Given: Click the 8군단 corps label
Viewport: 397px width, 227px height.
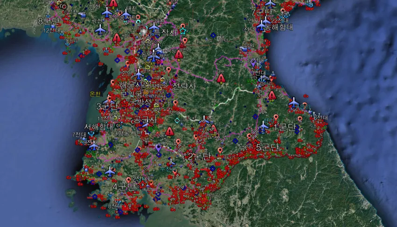Looking at the screenshot, I should (49, 21).
